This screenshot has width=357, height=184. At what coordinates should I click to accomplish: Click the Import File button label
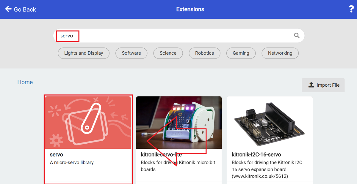pyautogui.click(x=328, y=85)
